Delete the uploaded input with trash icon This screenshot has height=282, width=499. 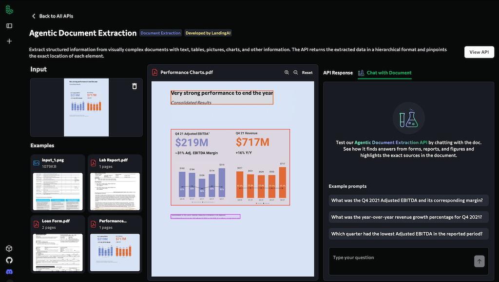134,86
